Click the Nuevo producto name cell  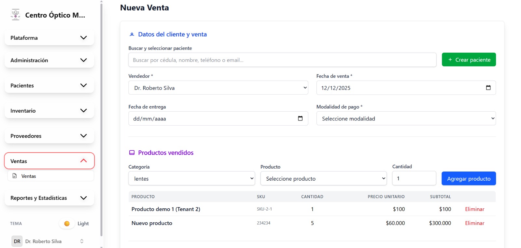[152, 223]
